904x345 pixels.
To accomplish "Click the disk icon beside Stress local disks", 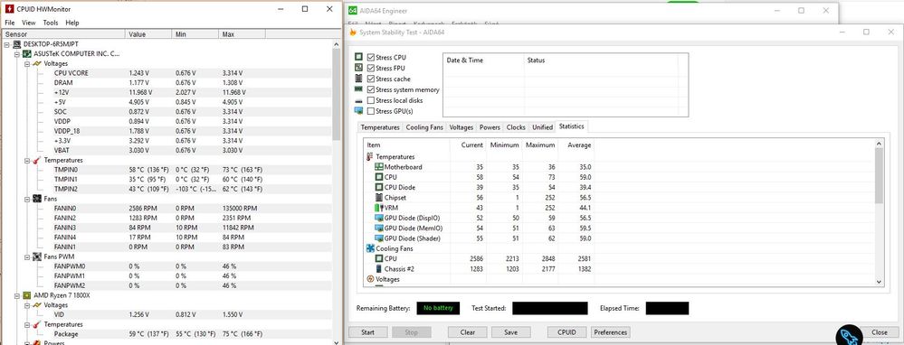I will point(358,100).
